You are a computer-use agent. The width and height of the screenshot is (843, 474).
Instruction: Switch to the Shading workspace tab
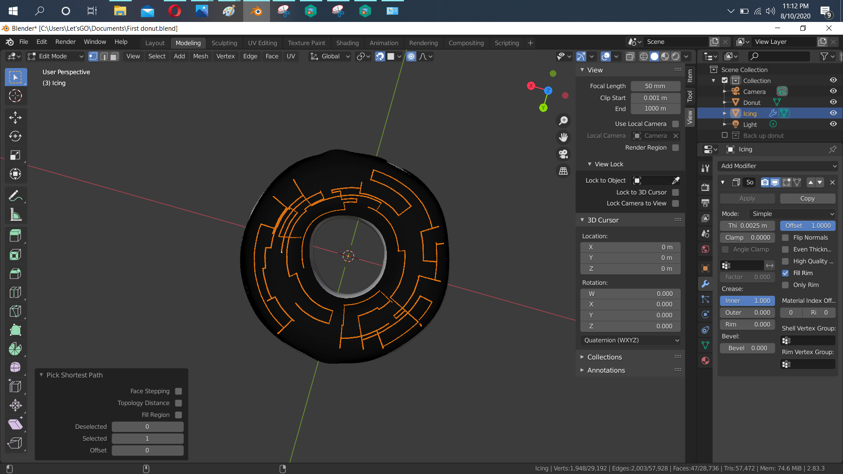347,43
